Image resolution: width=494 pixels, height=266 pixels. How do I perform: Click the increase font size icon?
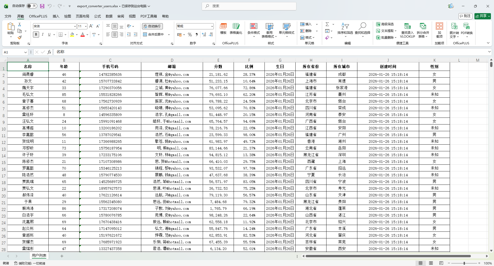[91, 26]
